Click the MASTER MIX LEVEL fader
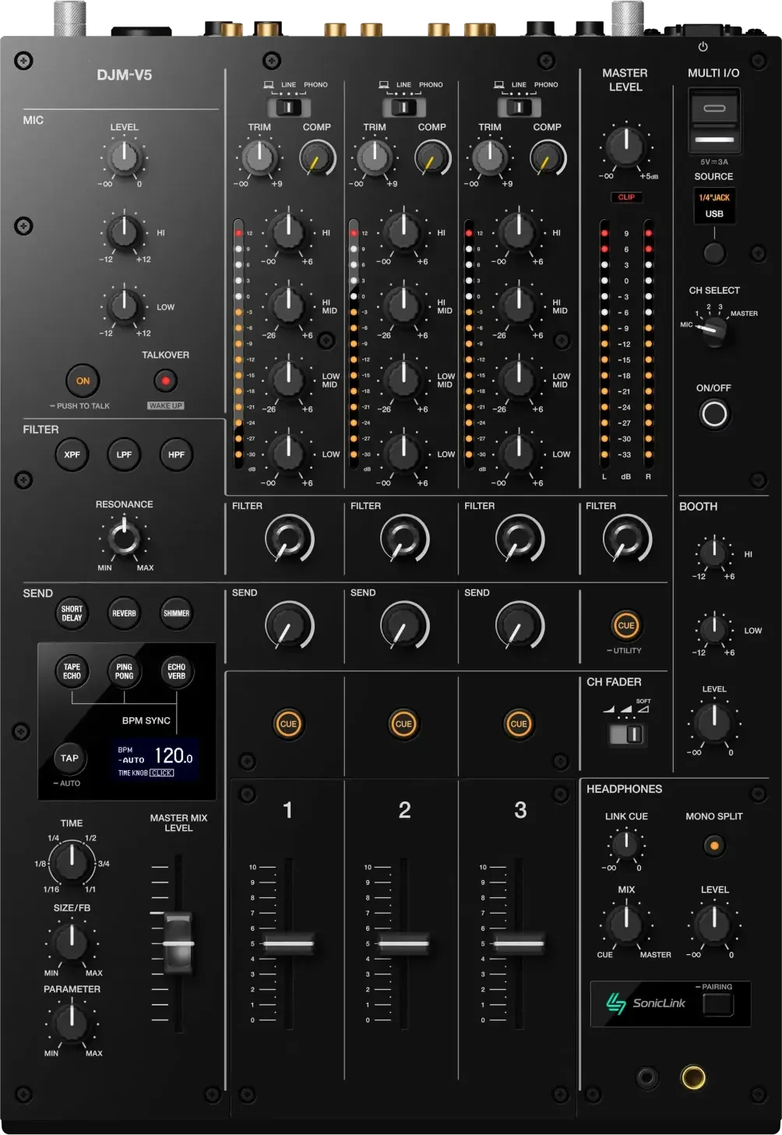Viewport: 782px width, 1135px height. (x=178, y=943)
